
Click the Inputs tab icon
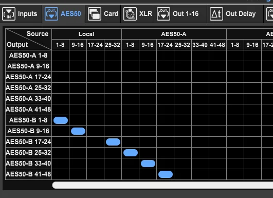pyautogui.click(x=9, y=14)
